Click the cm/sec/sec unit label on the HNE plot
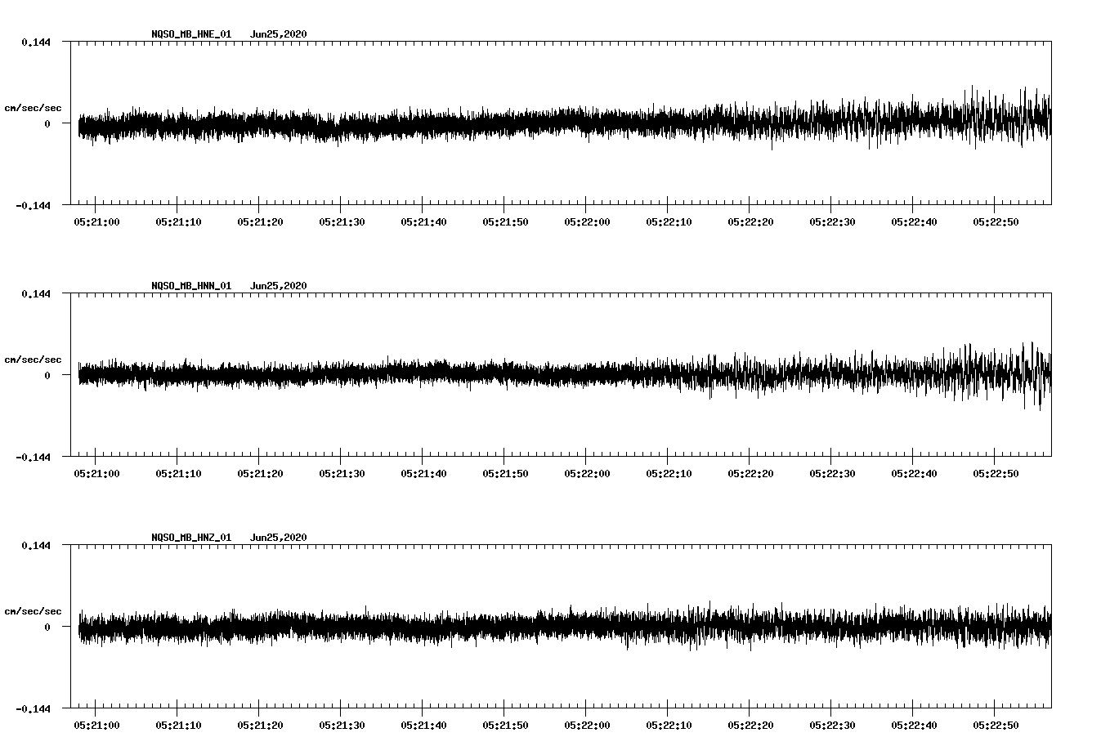The height and width of the screenshot is (755, 1110). pos(33,108)
